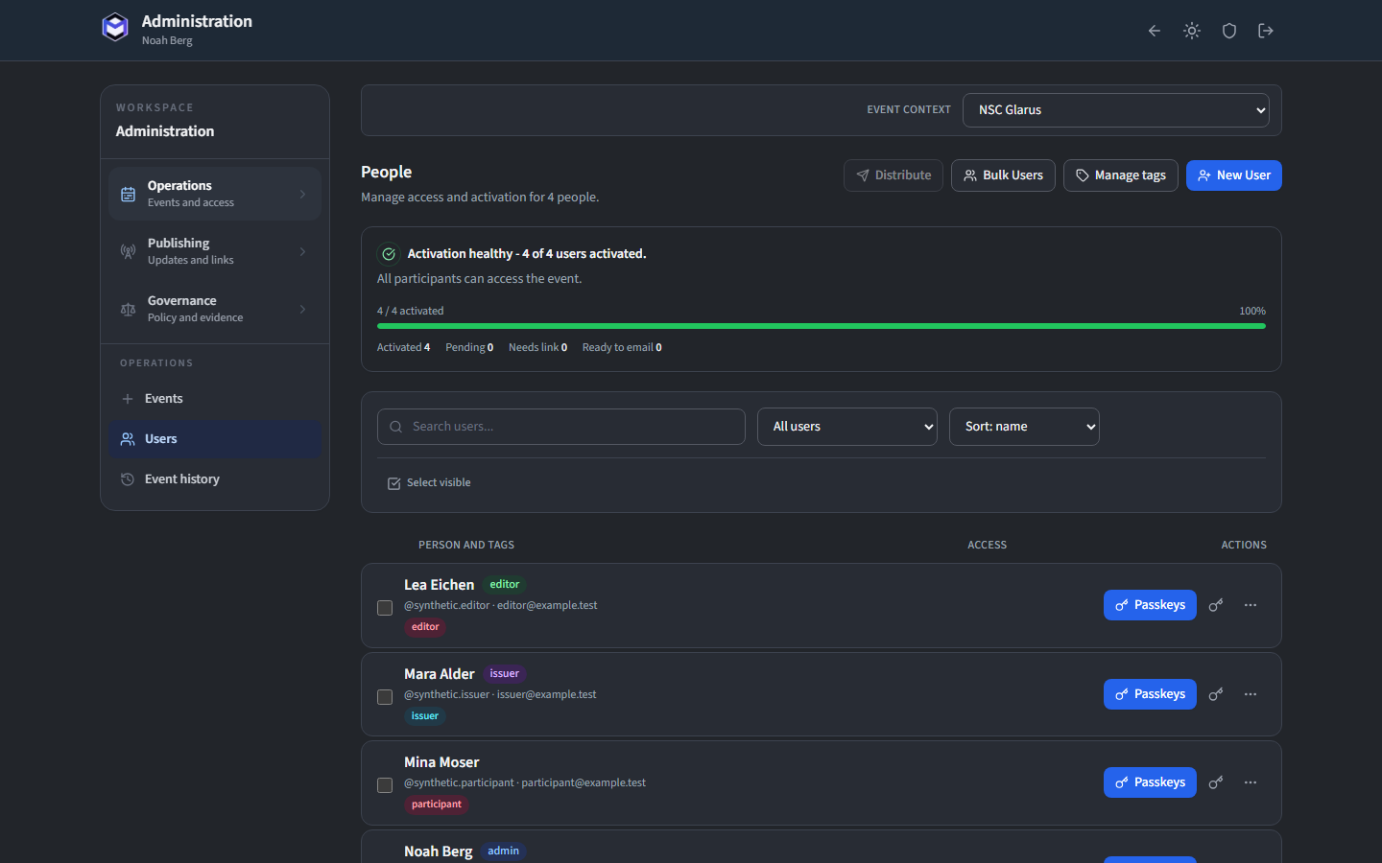Open the Sort: name dropdown
This screenshot has height=863, width=1382.
[1024, 427]
